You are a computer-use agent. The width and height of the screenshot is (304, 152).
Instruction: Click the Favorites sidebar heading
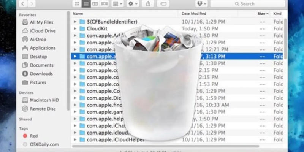[x=28, y=15]
